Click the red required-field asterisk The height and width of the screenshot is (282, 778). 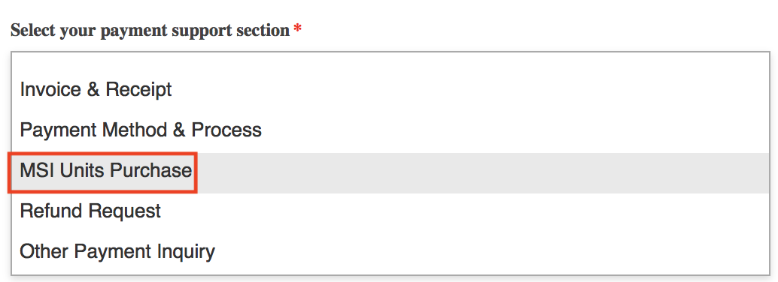tap(297, 29)
